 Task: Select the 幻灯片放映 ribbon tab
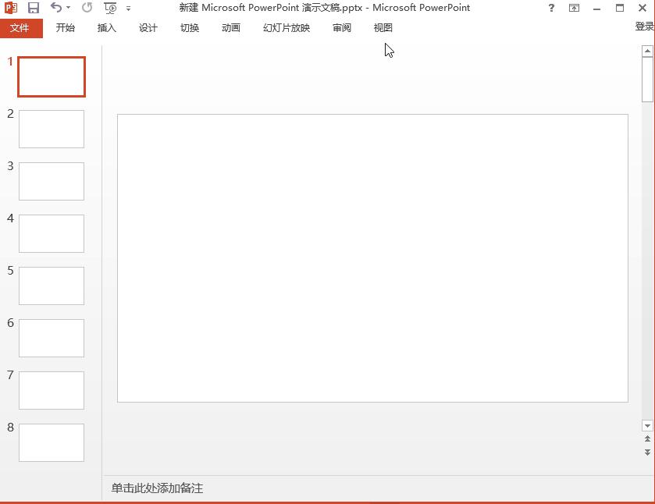tap(286, 27)
